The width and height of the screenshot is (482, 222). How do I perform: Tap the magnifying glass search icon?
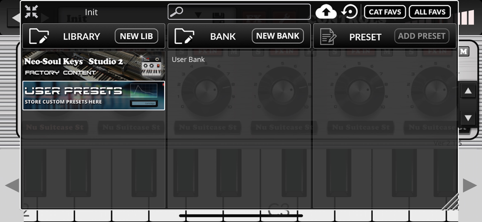coord(177,12)
